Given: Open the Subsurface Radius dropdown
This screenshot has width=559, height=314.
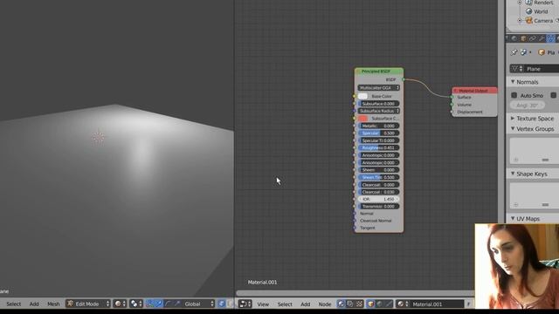Looking at the screenshot, I should coord(378,111).
